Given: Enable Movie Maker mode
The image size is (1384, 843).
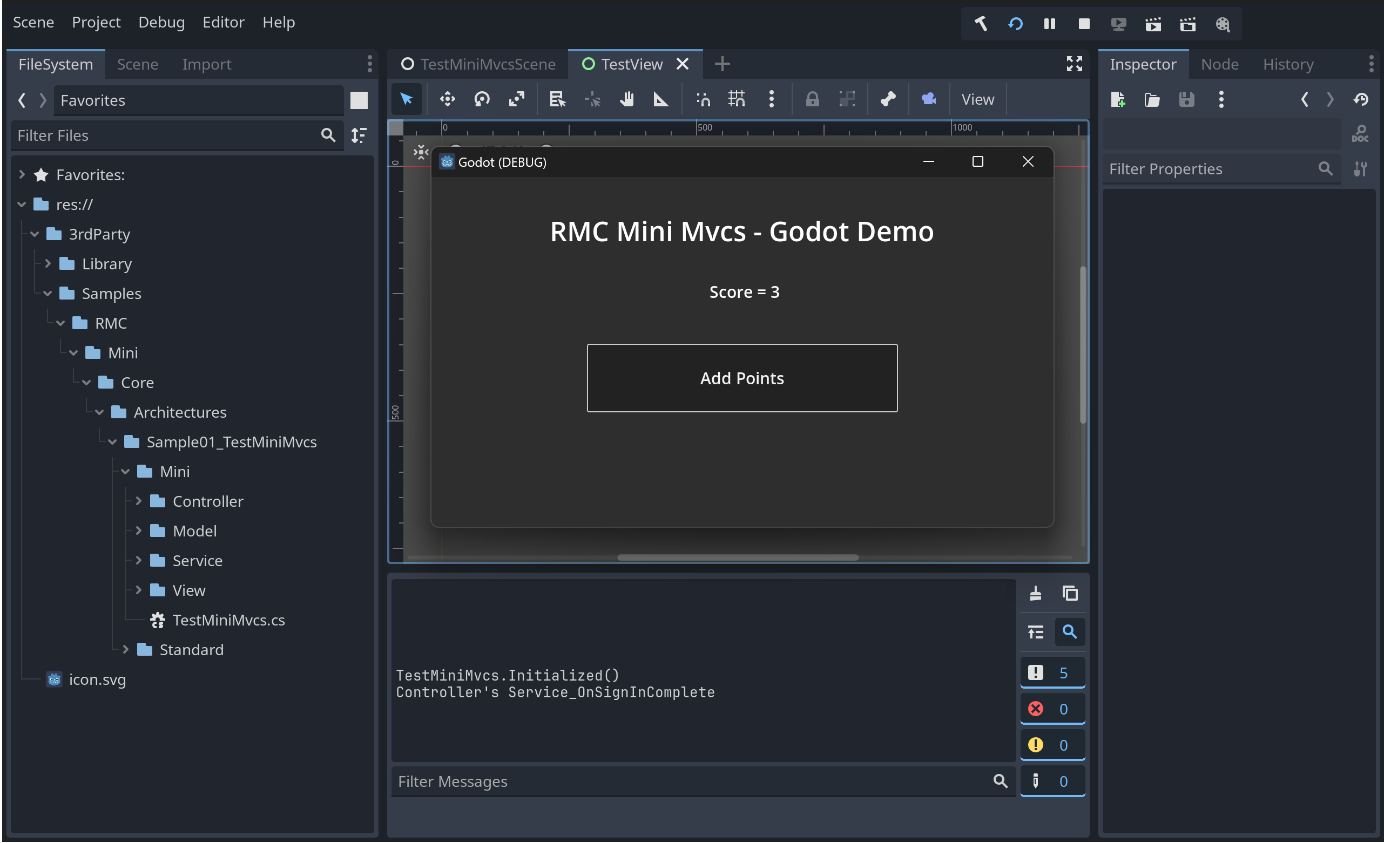Looking at the screenshot, I should [1223, 24].
